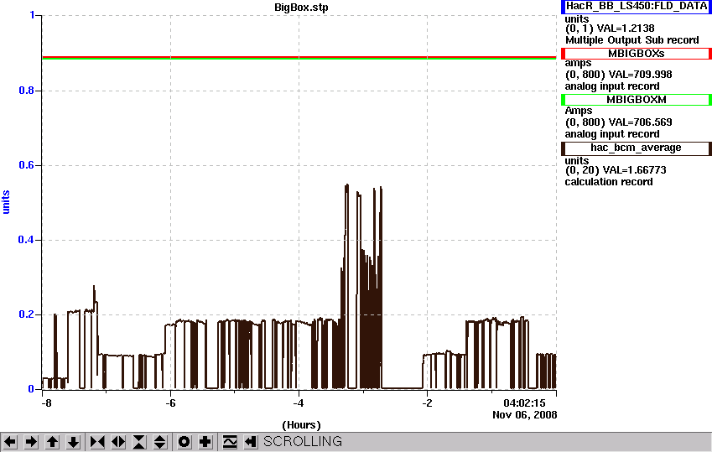Click the -4 tick label on time axis

298,403
